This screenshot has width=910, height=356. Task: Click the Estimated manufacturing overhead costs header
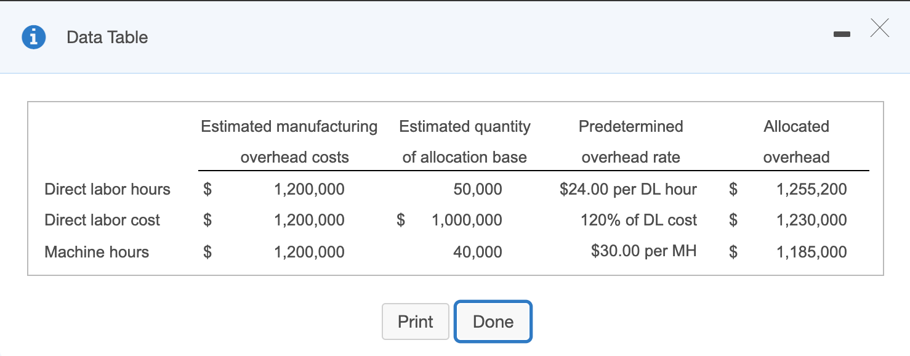point(289,142)
